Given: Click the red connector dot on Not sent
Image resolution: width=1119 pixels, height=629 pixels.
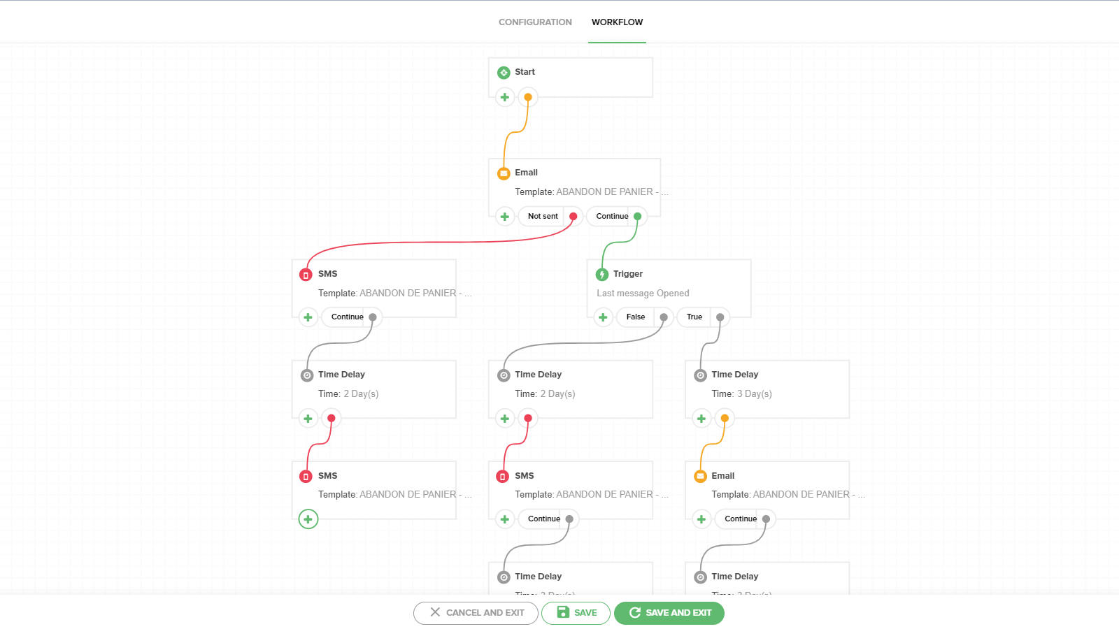Looking at the screenshot, I should tap(573, 217).
